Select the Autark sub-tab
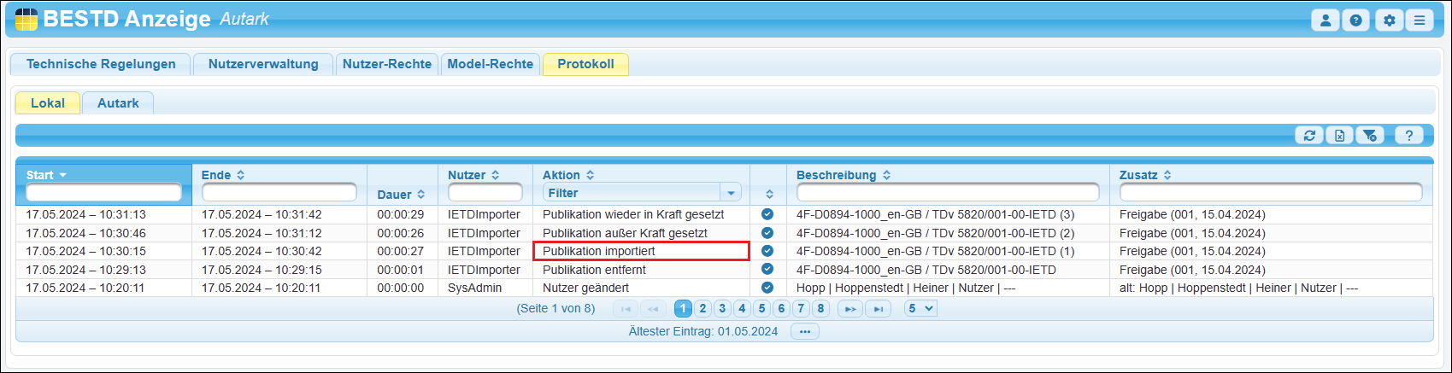This screenshot has width=1452, height=373. tap(118, 103)
